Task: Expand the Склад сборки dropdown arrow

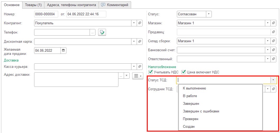Action: click(268, 41)
